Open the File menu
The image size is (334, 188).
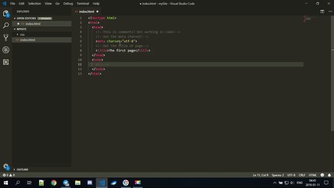[x=13, y=4]
